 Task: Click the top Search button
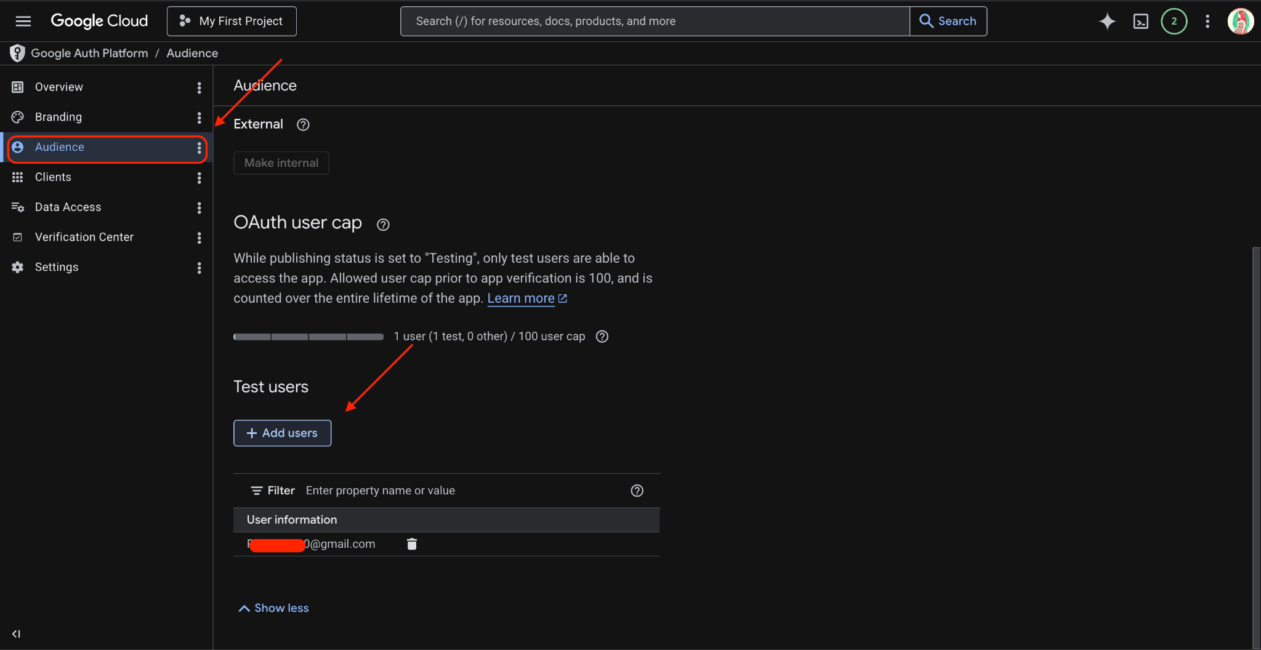pyautogui.click(x=948, y=21)
